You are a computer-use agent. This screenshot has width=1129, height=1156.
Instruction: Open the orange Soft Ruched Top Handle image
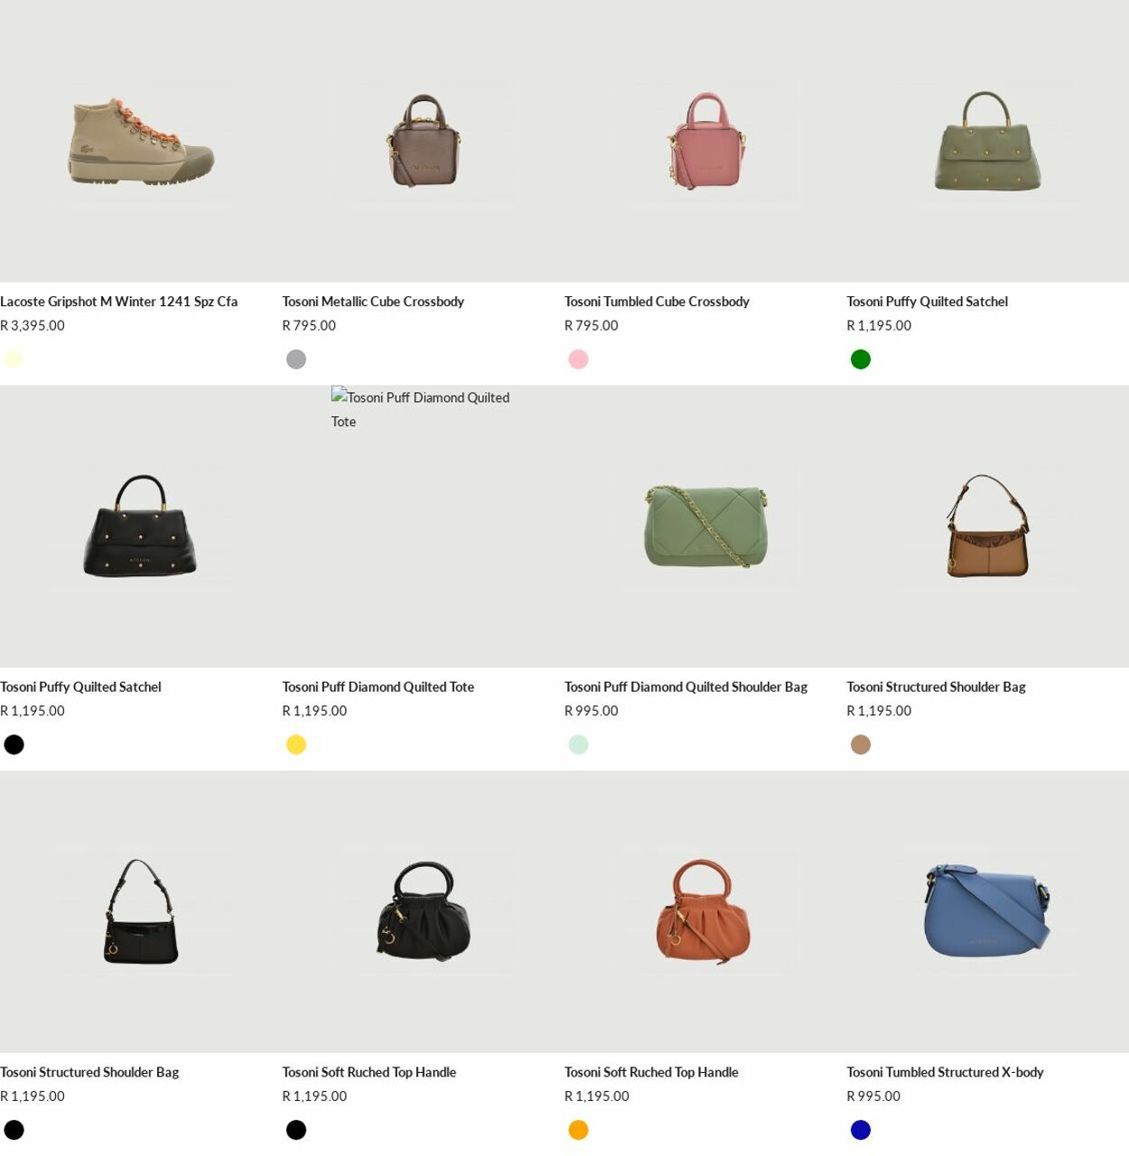point(705,912)
